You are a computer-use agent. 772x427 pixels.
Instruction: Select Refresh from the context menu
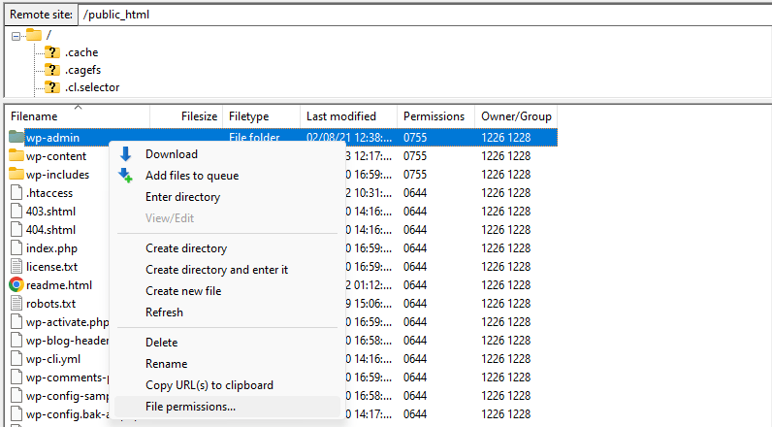point(164,312)
